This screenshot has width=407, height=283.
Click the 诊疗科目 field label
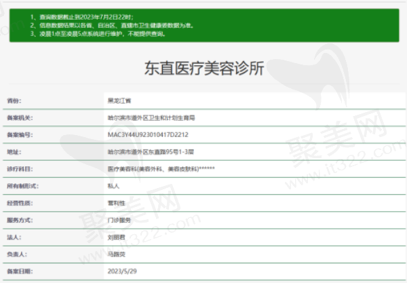point(20,169)
